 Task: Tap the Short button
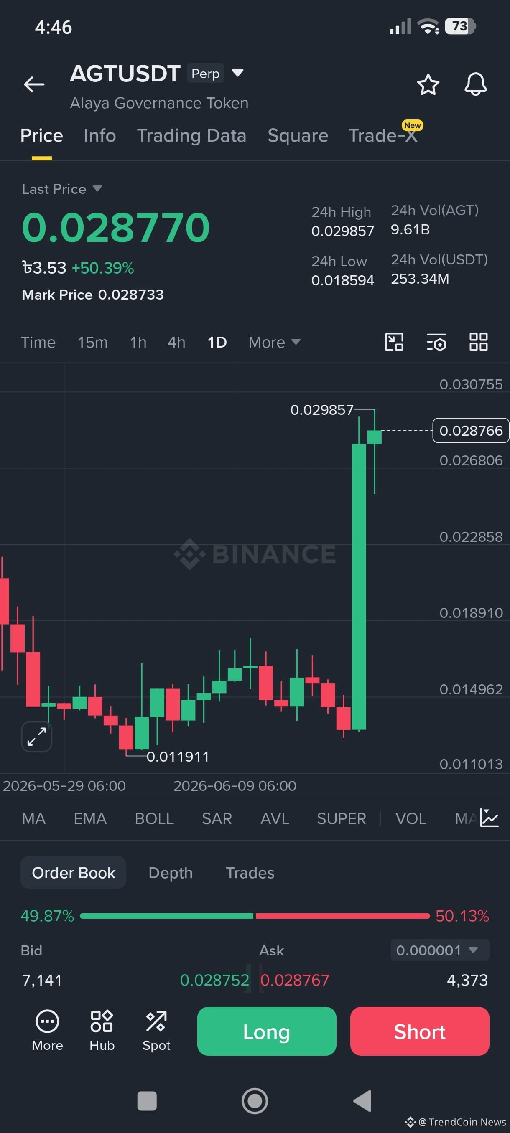tap(420, 1031)
